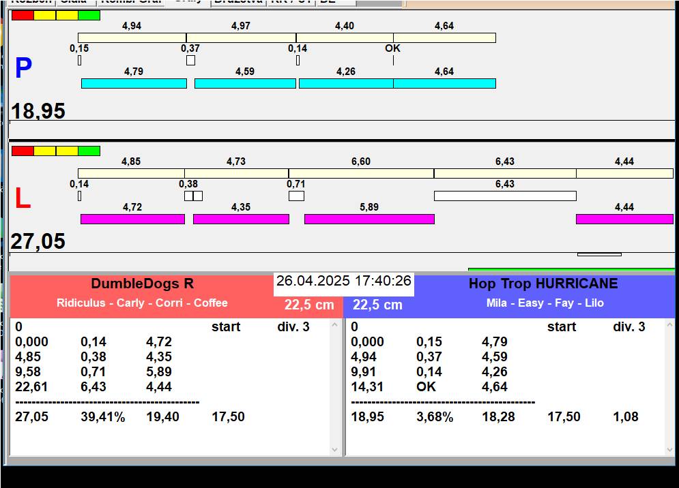Click the magenta 5,89 run bar
The image size is (679, 488).
pos(369,219)
